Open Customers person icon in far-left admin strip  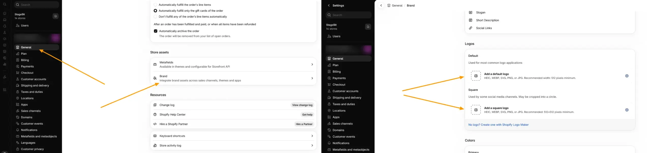tap(5, 32)
